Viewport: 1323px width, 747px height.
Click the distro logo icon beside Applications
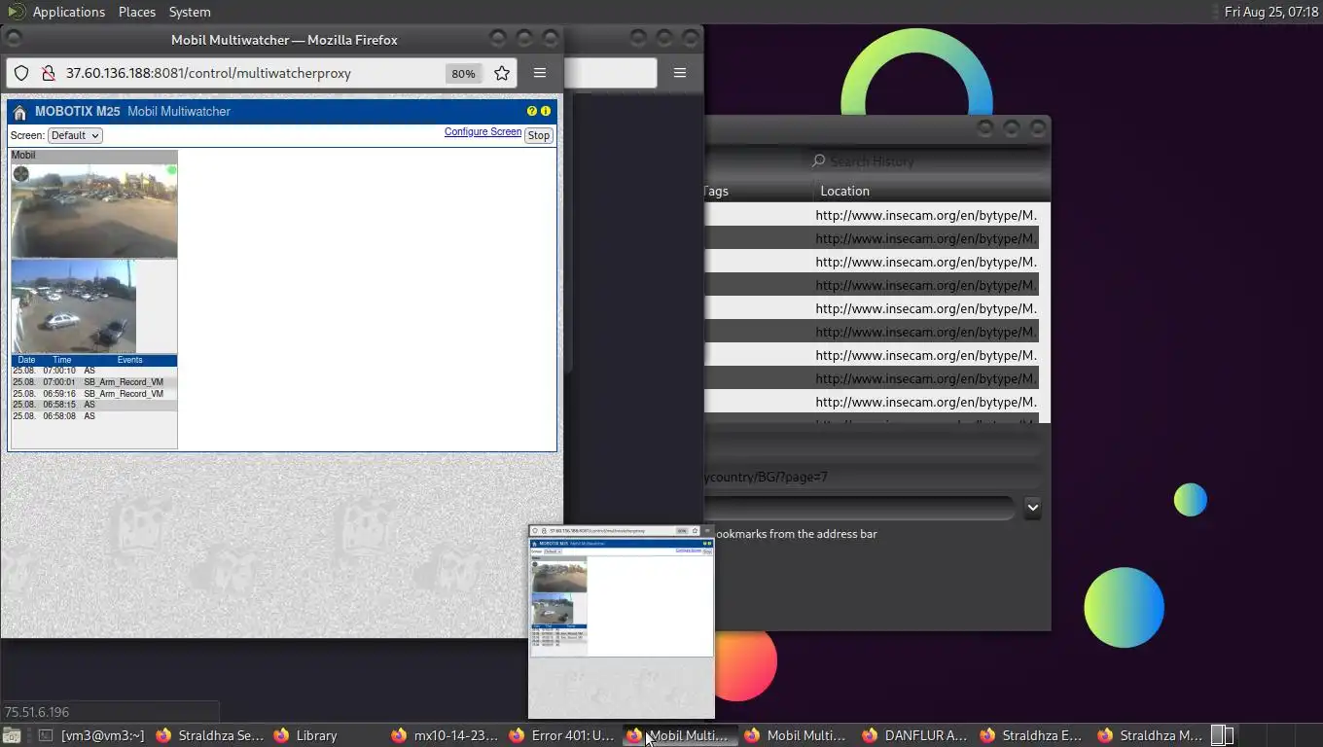click(x=16, y=12)
